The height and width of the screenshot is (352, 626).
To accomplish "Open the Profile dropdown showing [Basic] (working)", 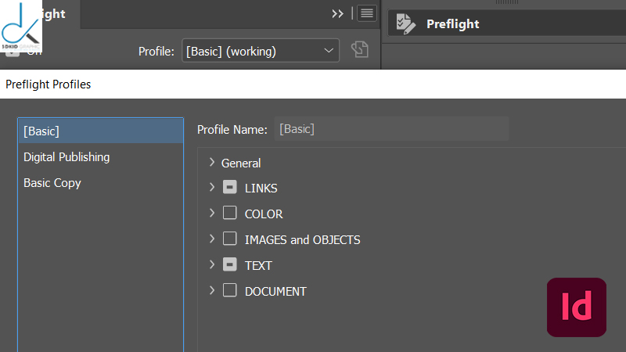I will [x=261, y=51].
